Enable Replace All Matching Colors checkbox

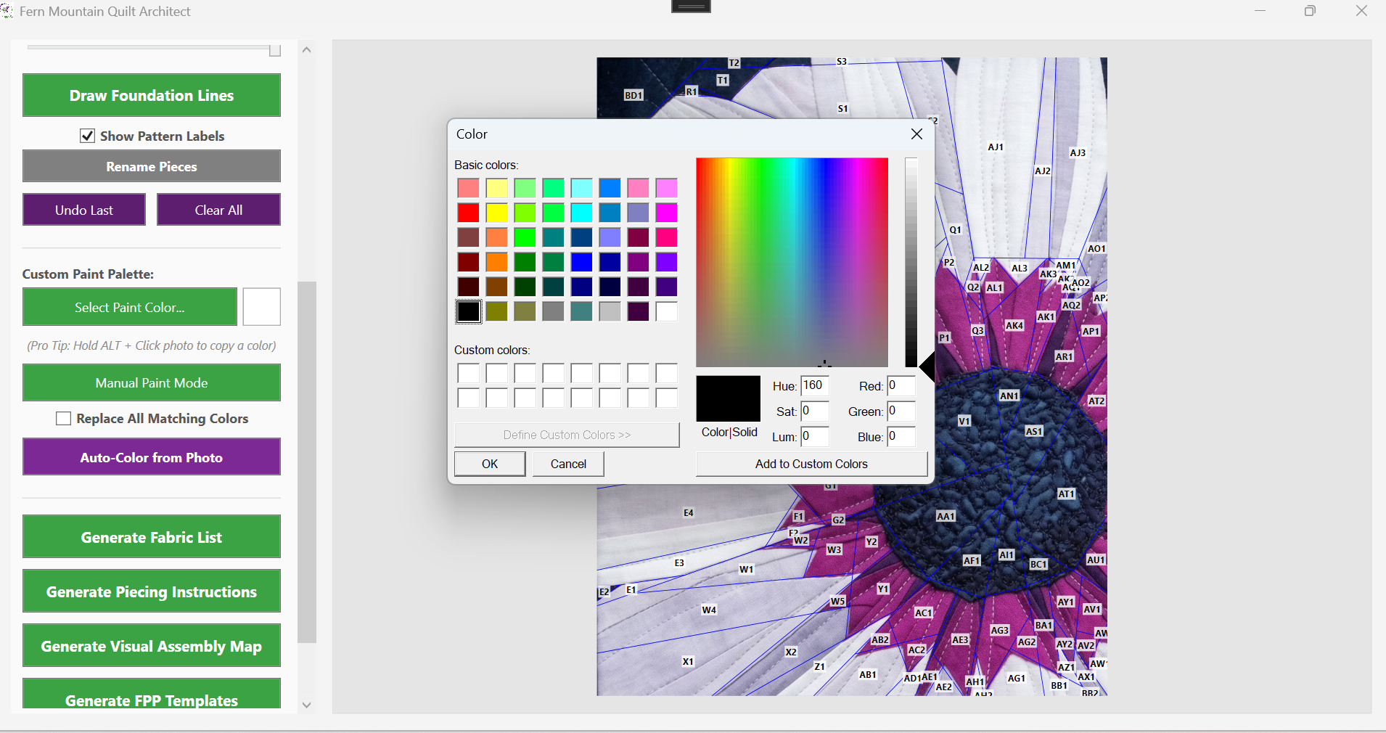click(x=64, y=419)
